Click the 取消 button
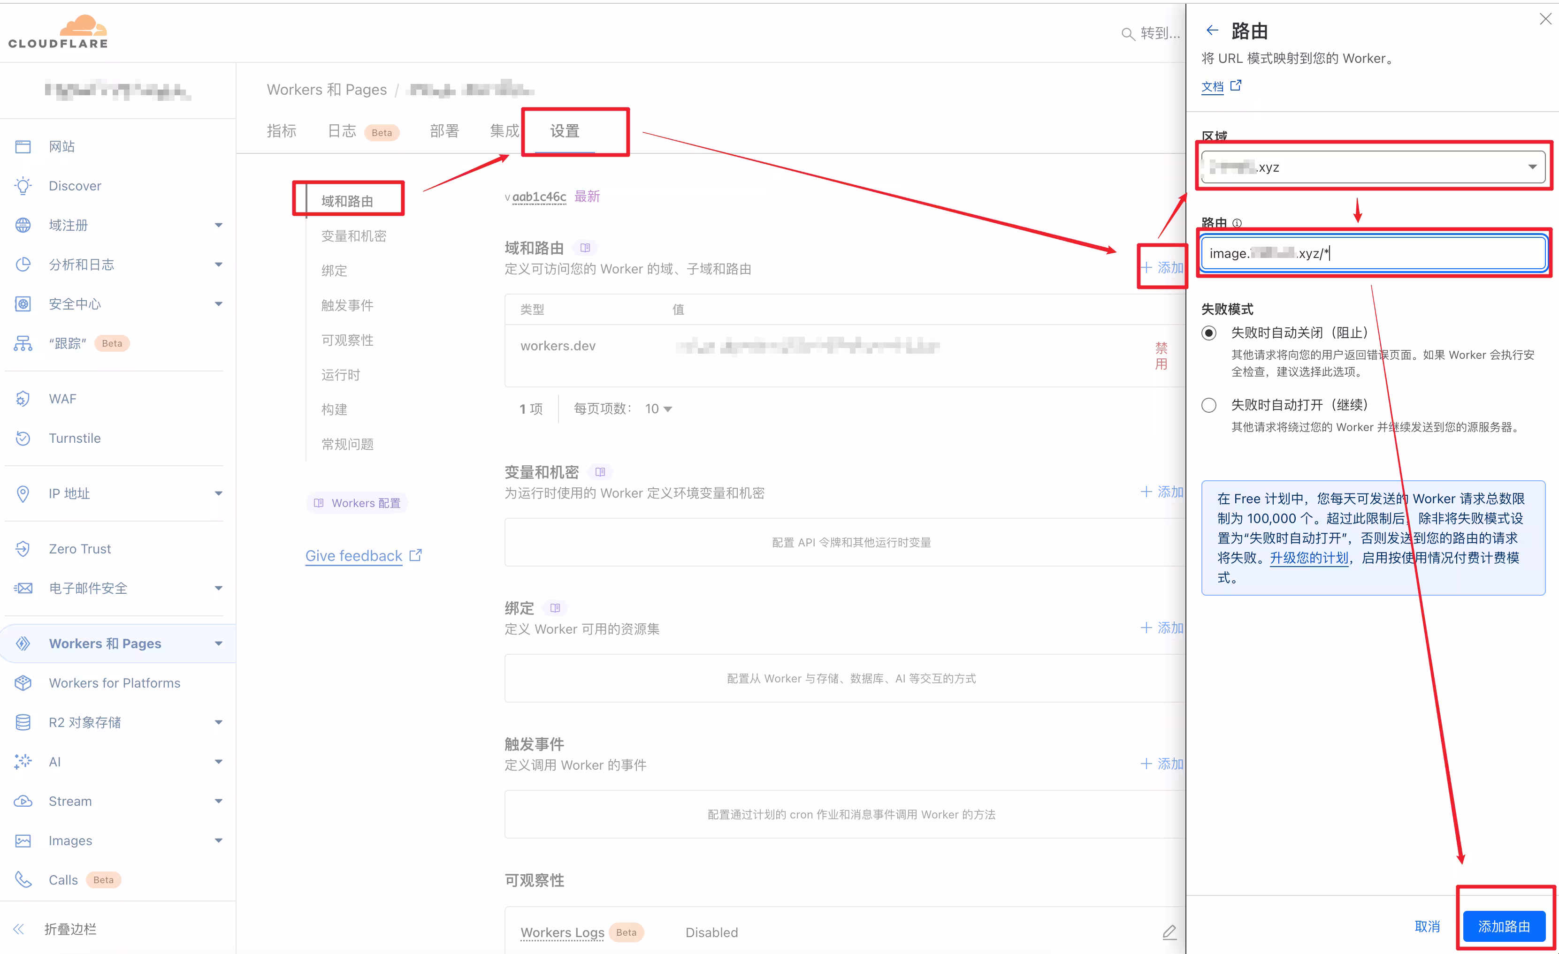The height and width of the screenshot is (954, 1559). 1427,926
